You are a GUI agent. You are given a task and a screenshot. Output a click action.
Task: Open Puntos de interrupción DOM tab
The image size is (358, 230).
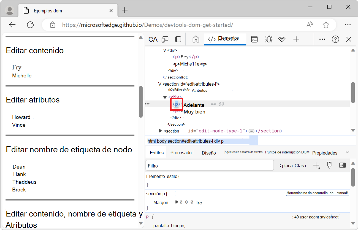tap(287, 152)
